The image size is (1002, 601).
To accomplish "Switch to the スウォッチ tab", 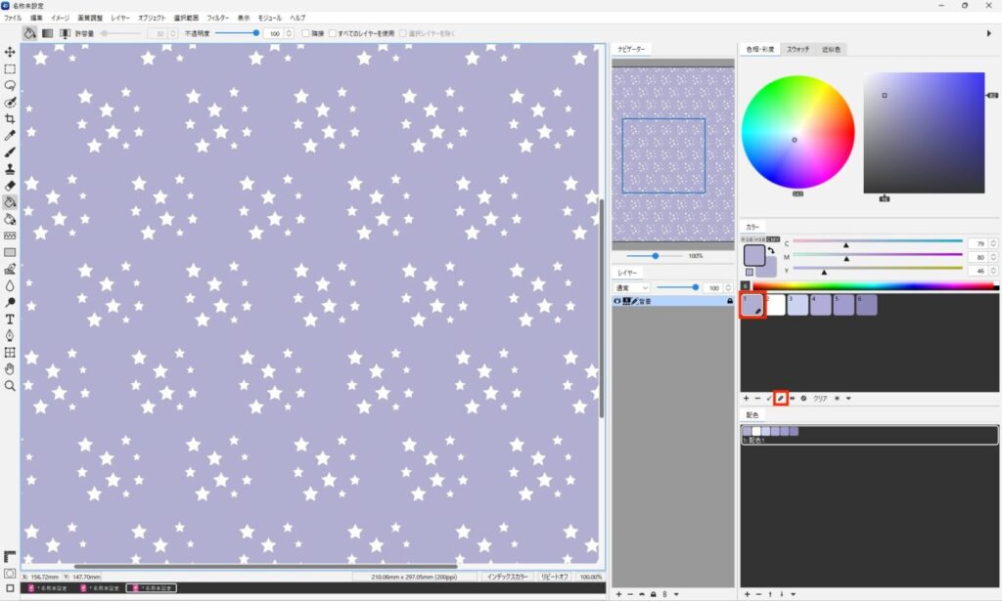I will coord(797,49).
